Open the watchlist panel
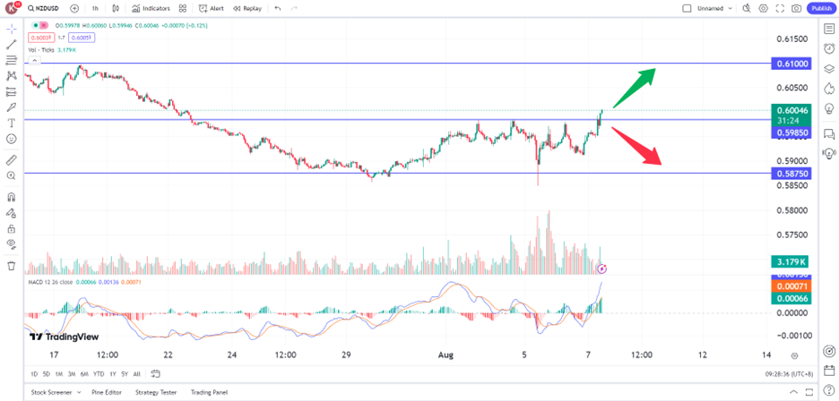This screenshot has height=401, width=839. tap(829, 29)
